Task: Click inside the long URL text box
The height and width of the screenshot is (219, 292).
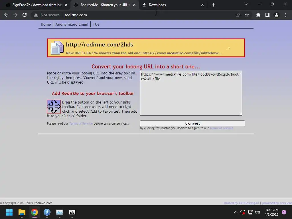Action: (x=191, y=93)
